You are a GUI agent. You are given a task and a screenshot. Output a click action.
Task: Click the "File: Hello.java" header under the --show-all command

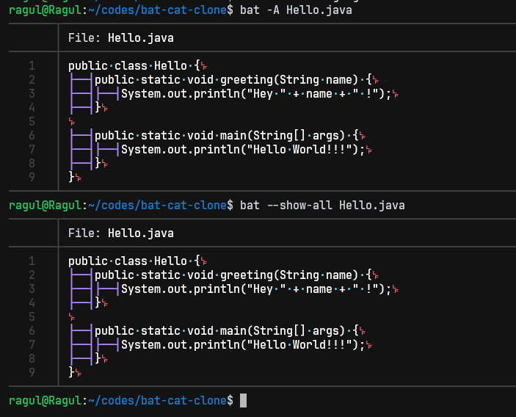[121, 233]
